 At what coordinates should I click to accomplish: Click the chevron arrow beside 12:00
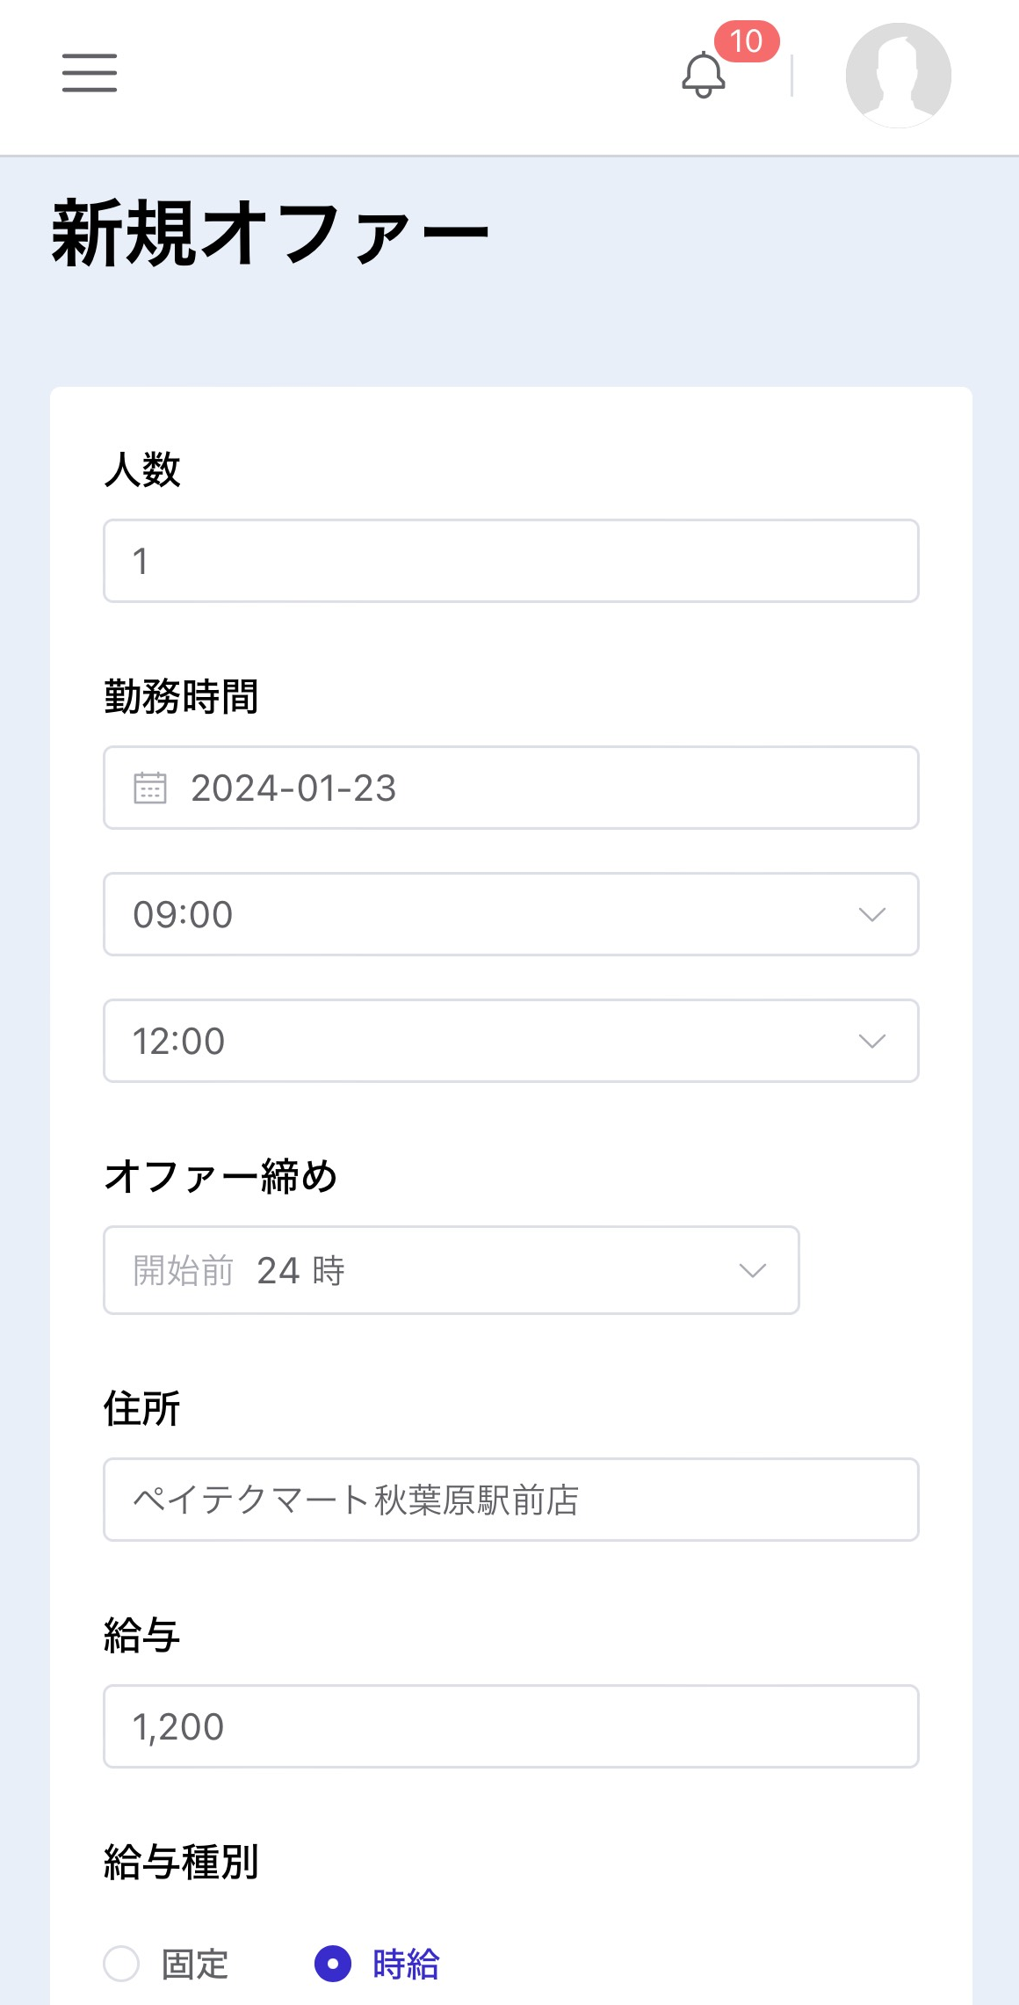pos(871,1042)
